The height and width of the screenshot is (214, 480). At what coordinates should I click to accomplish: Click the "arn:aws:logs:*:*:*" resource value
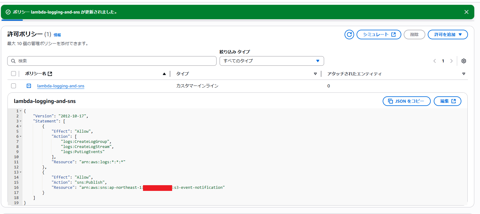102,162
